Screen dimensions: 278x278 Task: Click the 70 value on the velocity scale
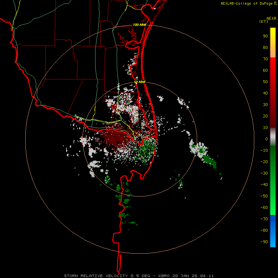click(x=265, y=59)
